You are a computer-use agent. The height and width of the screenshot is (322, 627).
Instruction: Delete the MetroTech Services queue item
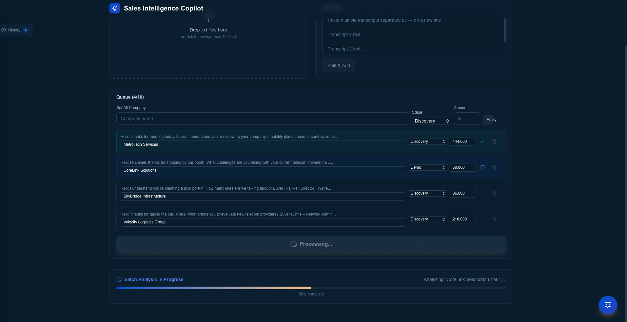pos(494,142)
